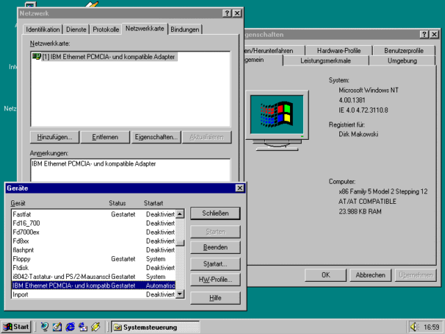Click the Status column header in Geräte
445x334 pixels.
tap(118, 203)
